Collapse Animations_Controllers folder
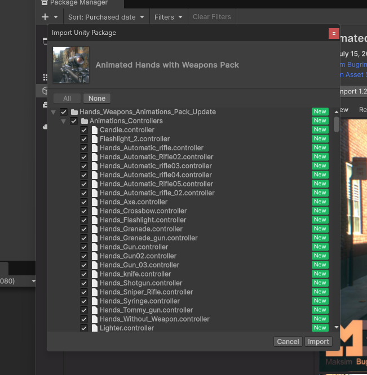367x375 pixels. click(x=64, y=121)
